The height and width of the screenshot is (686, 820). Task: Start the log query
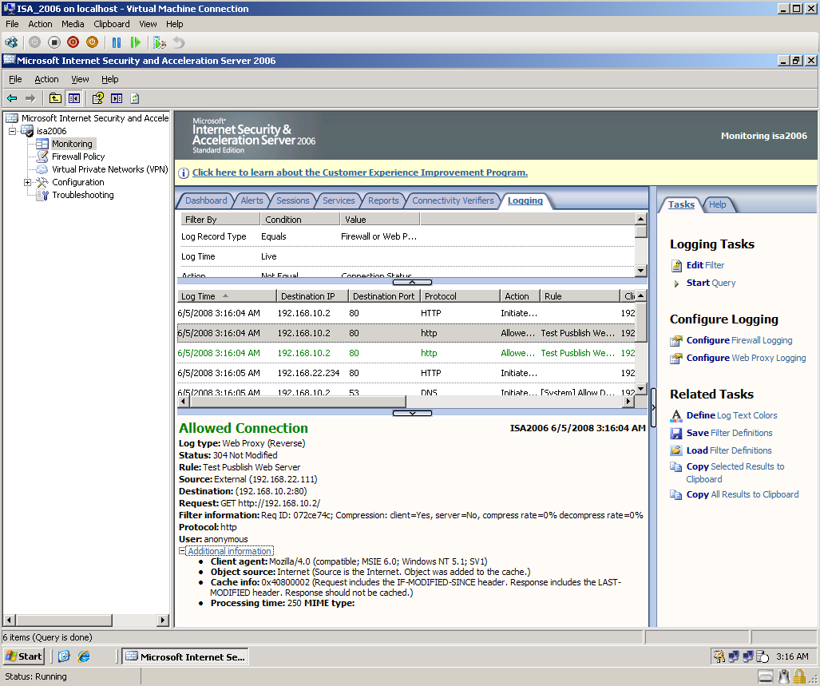click(711, 283)
